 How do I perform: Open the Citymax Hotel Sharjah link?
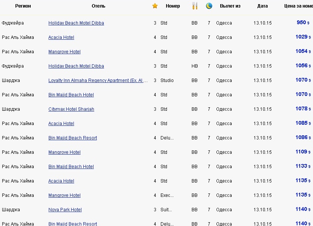tap(71, 109)
